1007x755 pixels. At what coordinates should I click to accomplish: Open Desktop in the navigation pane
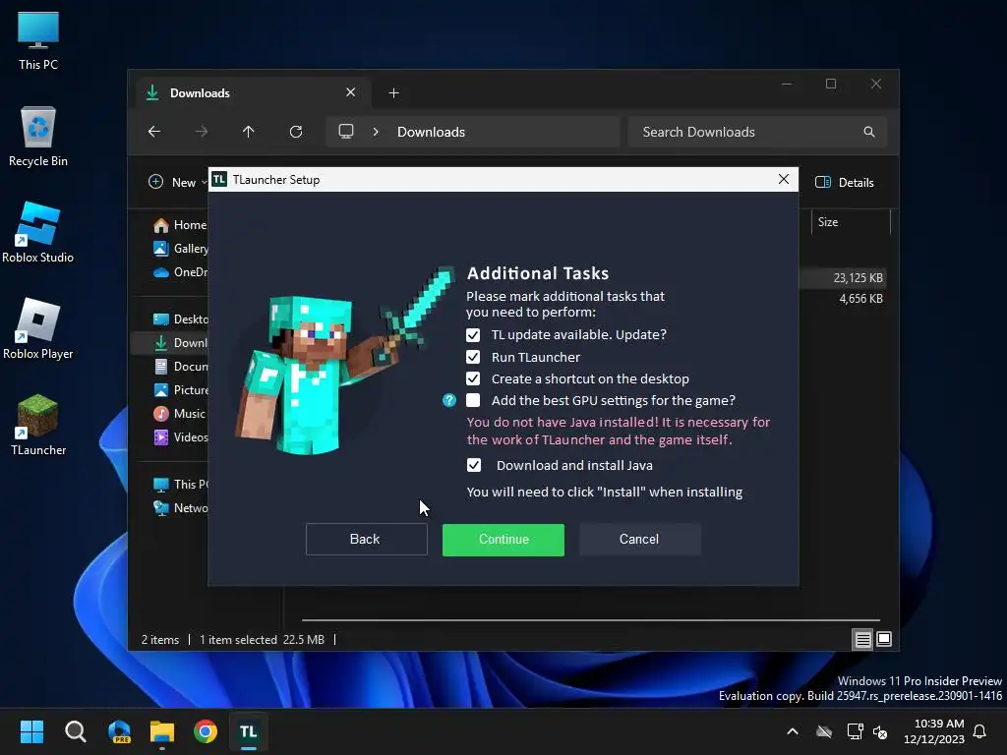pos(180,319)
